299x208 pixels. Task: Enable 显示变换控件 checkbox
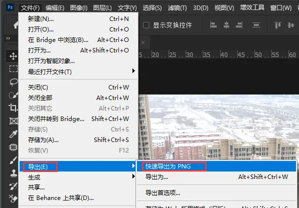pos(146,25)
